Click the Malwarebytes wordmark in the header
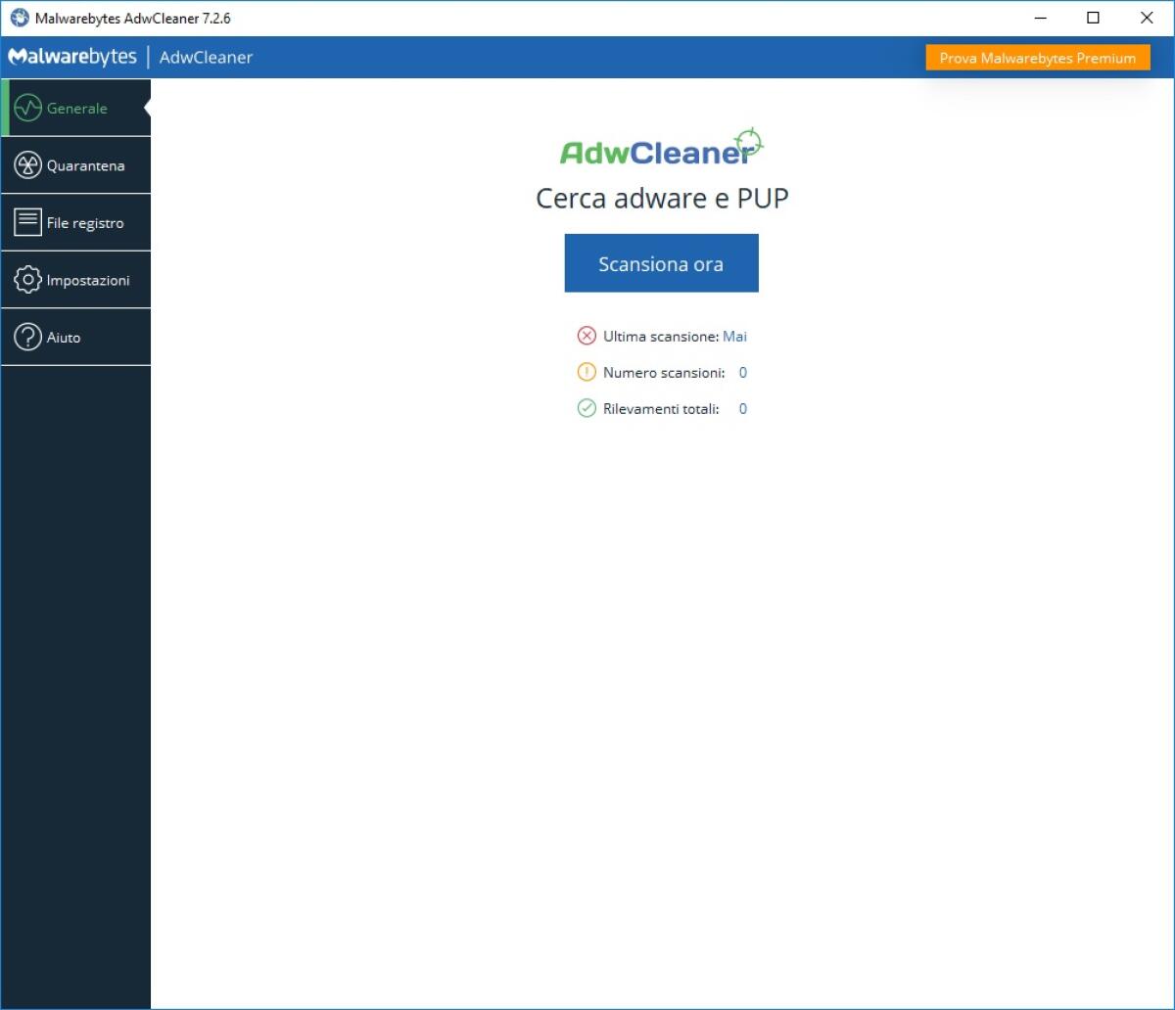The width and height of the screenshot is (1175, 1010). click(x=72, y=57)
